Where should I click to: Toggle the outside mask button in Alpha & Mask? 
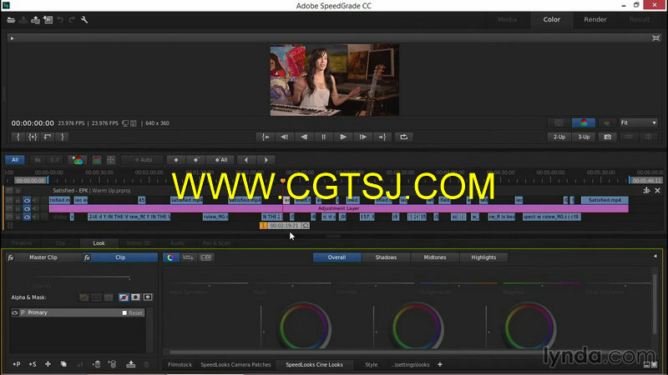coord(148,297)
